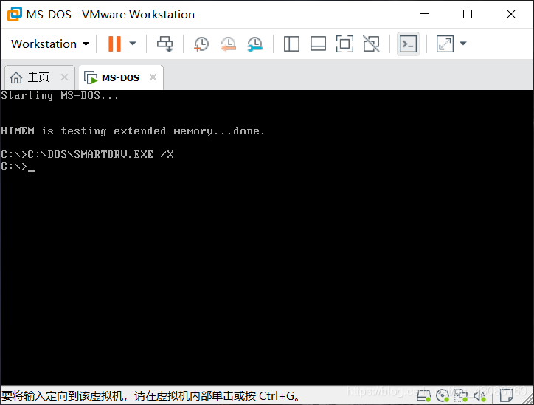Take a snapshot of this virtual machine
Image resolution: width=534 pixels, height=405 pixels.
tap(201, 44)
